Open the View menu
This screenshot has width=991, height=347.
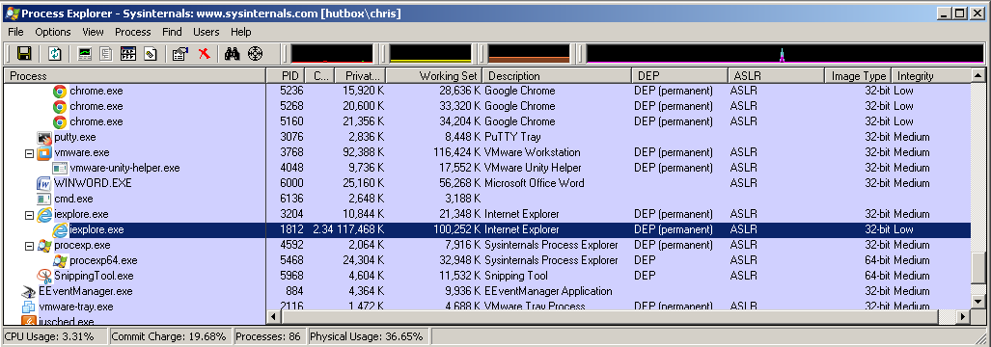93,32
